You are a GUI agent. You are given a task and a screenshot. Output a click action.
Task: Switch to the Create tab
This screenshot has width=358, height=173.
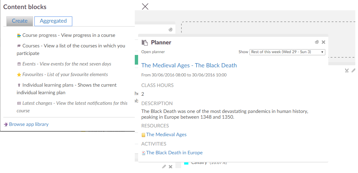pyautogui.click(x=20, y=21)
